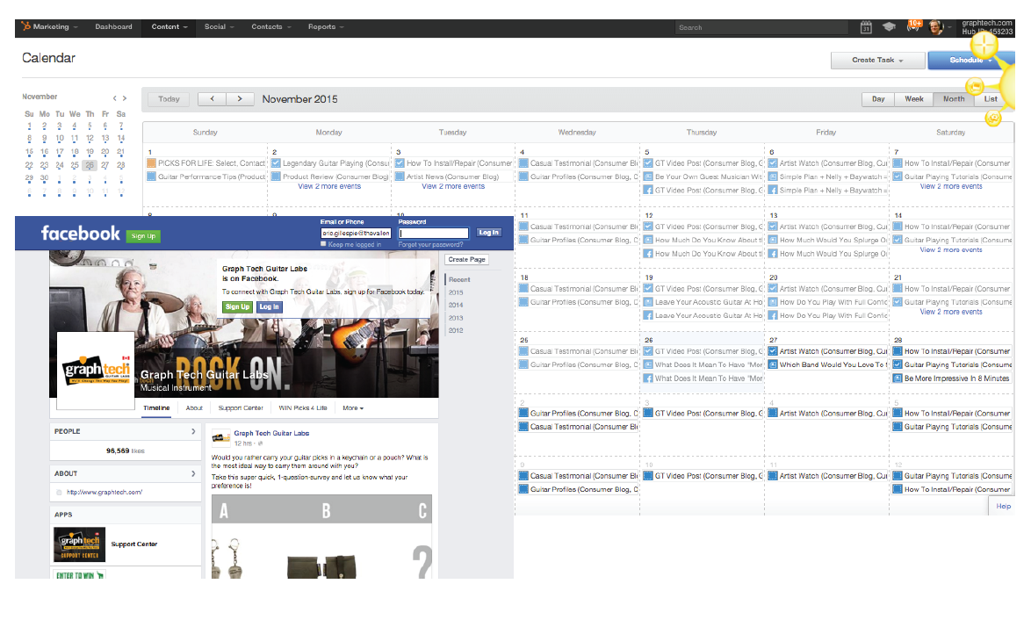
Task: Toggle checkbox for GT Video Post Nov 5
Action: [x=648, y=163]
